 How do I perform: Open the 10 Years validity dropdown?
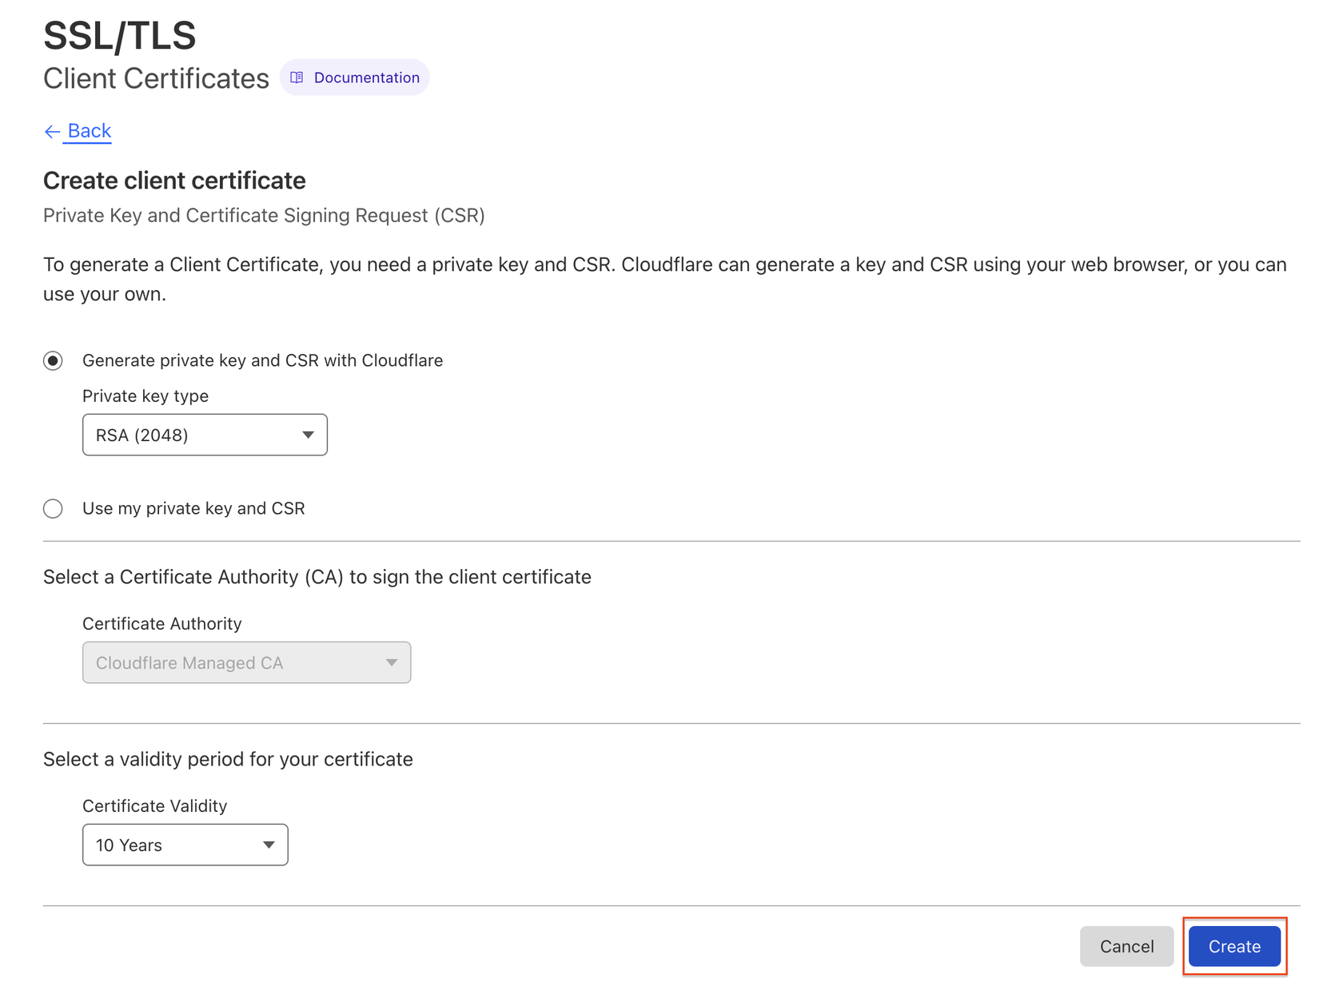tap(185, 845)
